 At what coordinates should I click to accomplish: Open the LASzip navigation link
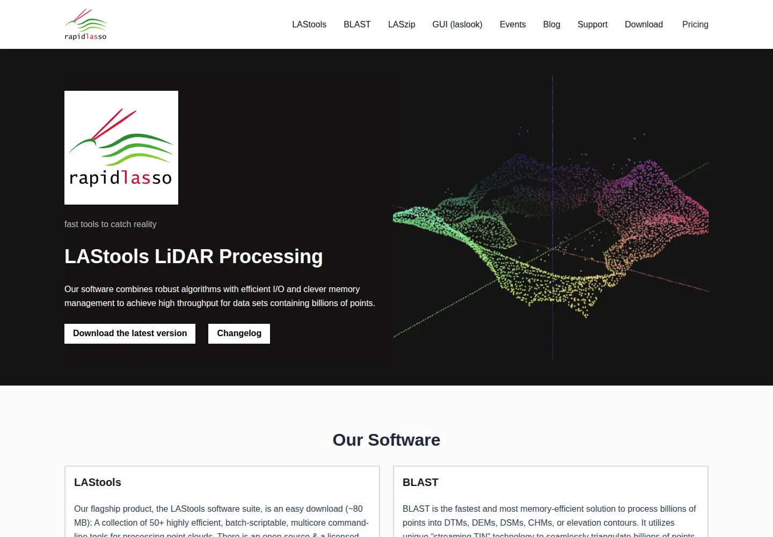pyautogui.click(x=402, y=25)
